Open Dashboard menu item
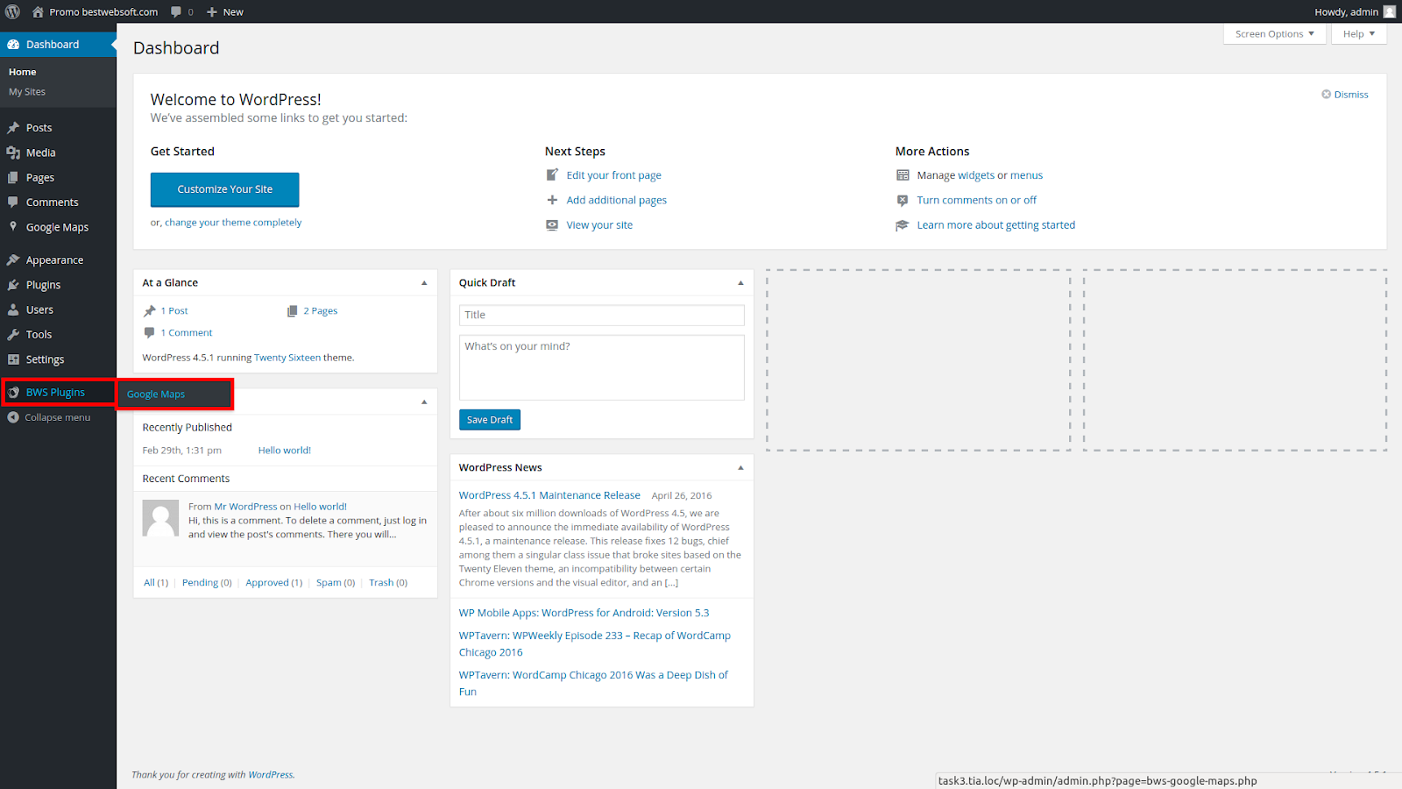Image resolution: width=1402 pixels, height=789 pixels. point(58,45)
